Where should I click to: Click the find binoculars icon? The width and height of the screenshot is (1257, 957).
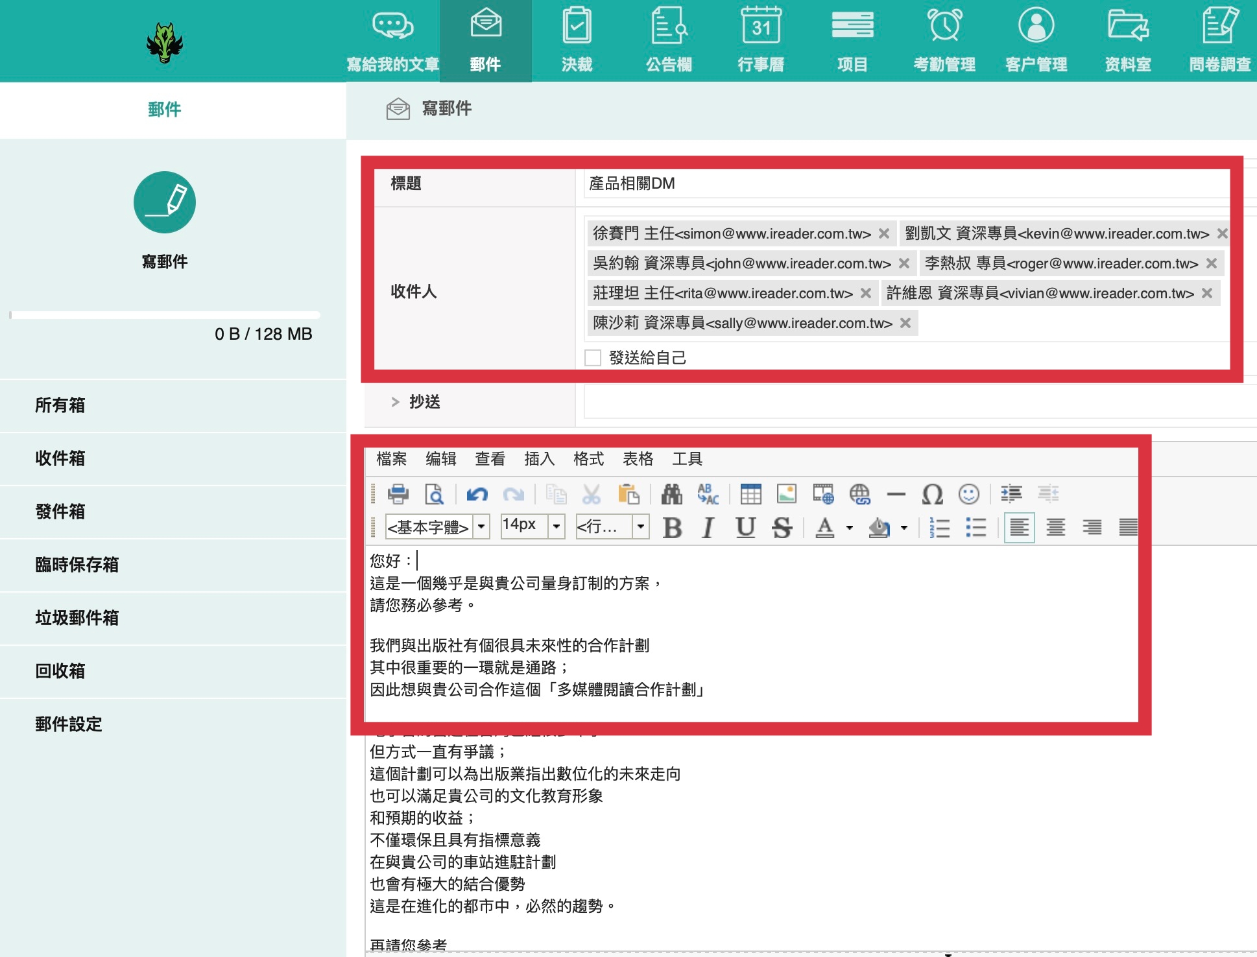tap(671, 494)
